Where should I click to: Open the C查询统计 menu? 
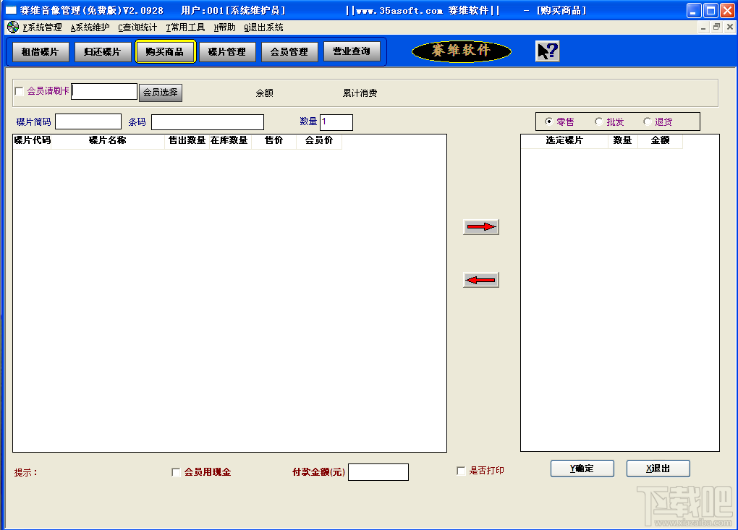(137, 27)
